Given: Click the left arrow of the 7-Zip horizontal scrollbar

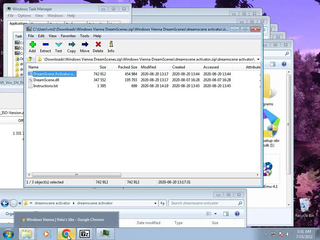Looking at the screenshot, I should pyautogui.click(x=29, y=175).
